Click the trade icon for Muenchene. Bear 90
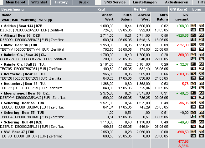This screenshot has height=148, width=205. 193,93
